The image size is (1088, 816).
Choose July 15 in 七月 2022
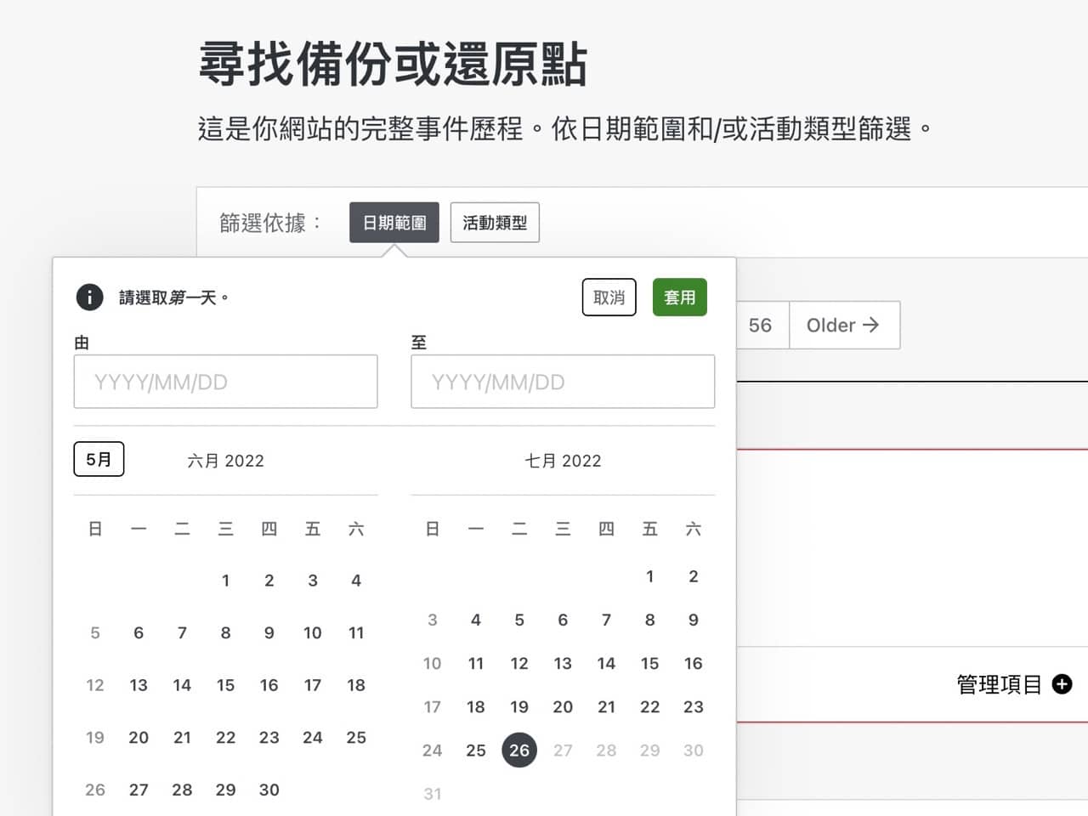click(649, 663)
